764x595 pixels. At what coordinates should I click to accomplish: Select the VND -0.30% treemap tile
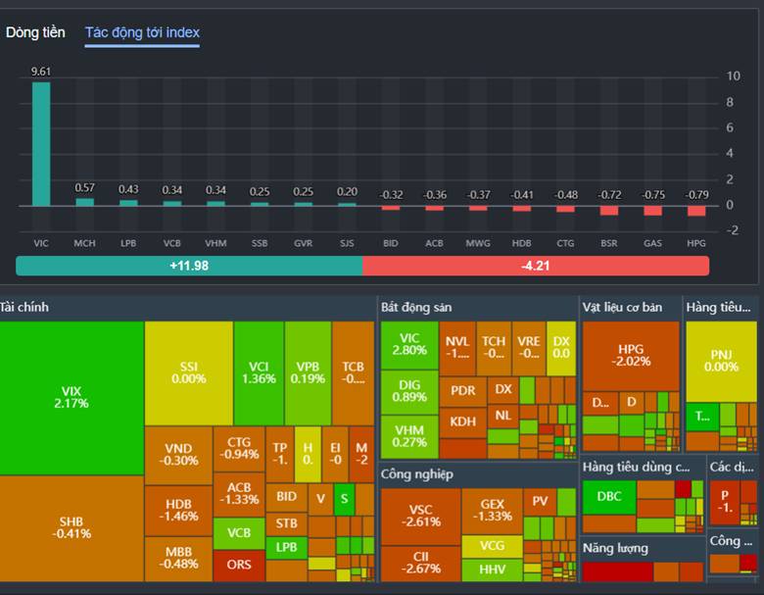pos(178,455)
